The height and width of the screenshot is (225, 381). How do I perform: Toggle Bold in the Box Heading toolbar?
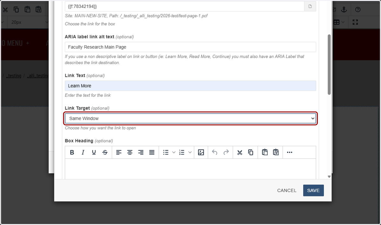coord(72,152)
